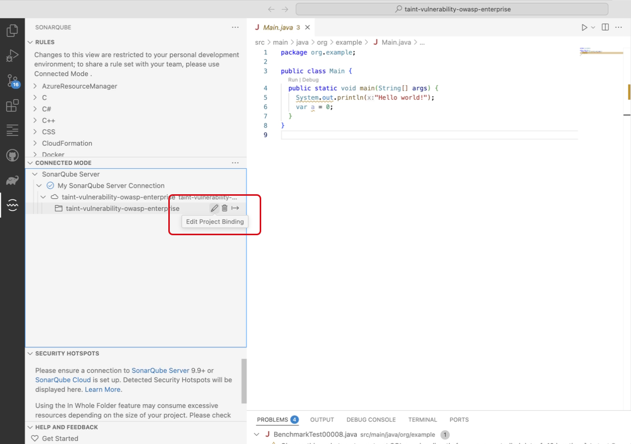Open run options dropdown next to play
631x444 pixels.
(593, 28)
